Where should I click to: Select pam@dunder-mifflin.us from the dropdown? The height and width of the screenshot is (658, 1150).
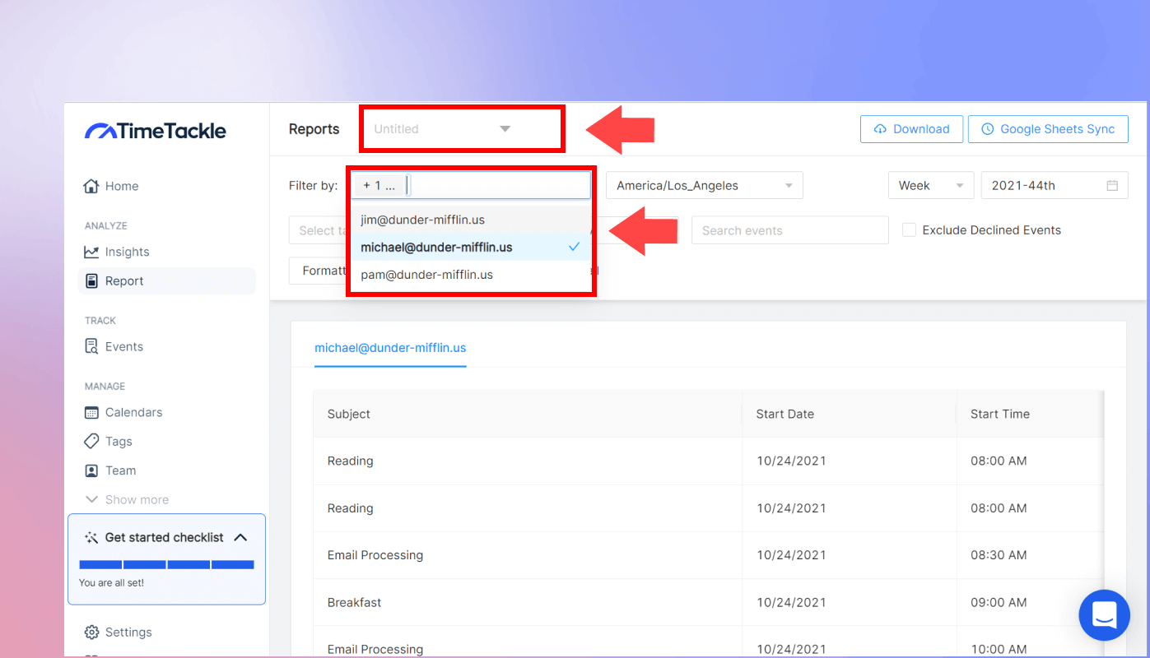469,274
